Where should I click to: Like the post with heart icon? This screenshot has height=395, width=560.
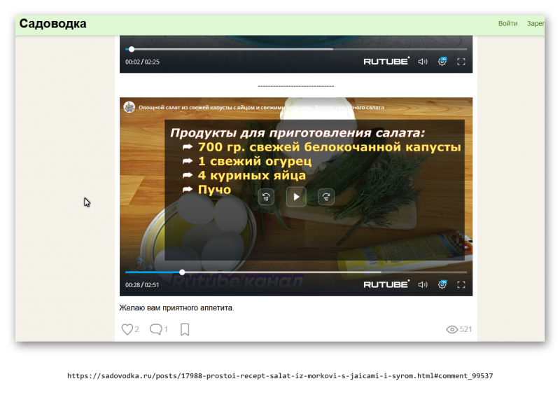127,329
